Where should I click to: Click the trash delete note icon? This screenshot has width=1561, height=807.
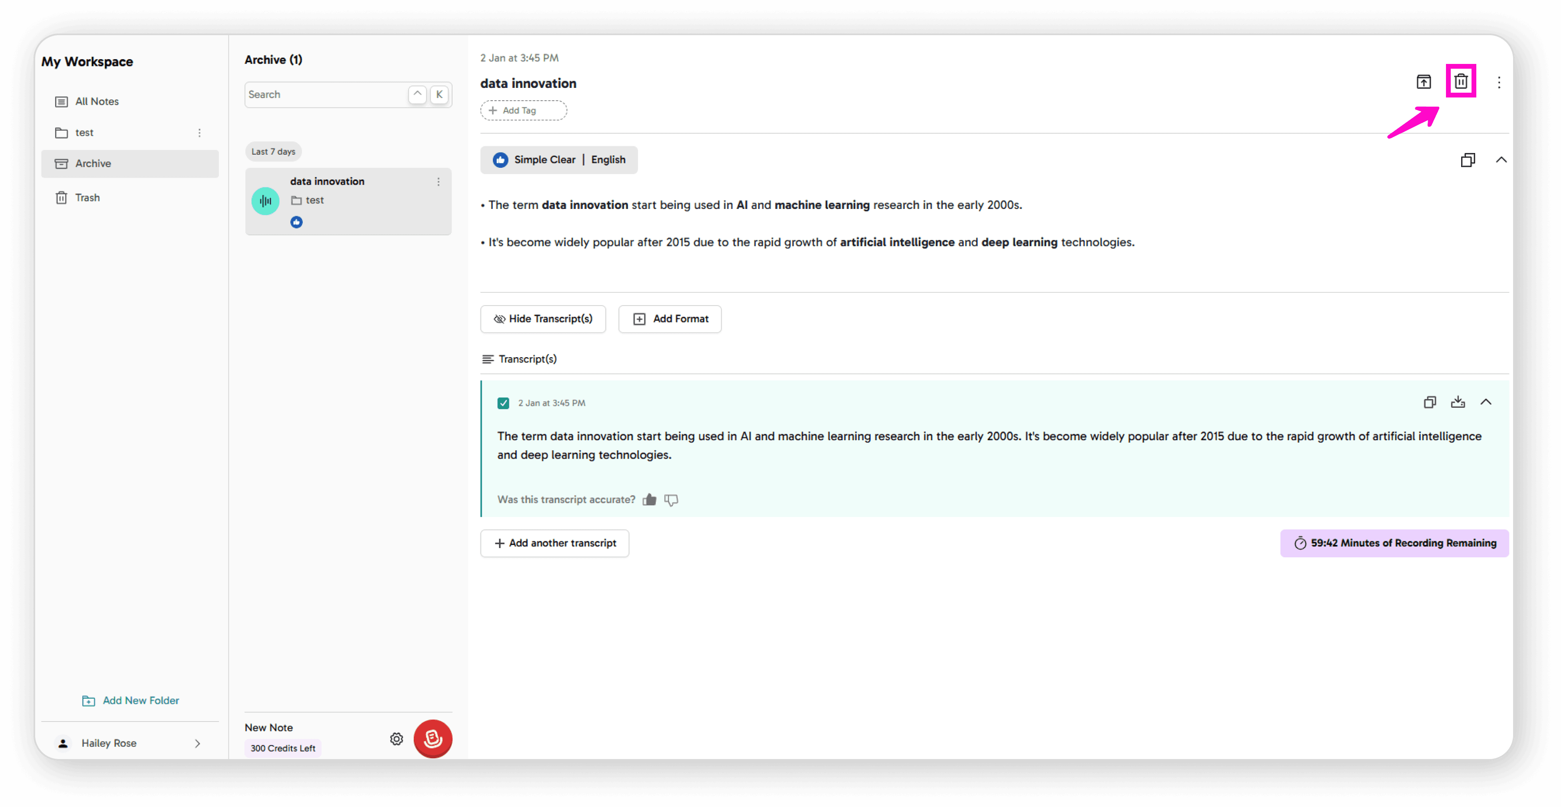tap(1460, 81)
